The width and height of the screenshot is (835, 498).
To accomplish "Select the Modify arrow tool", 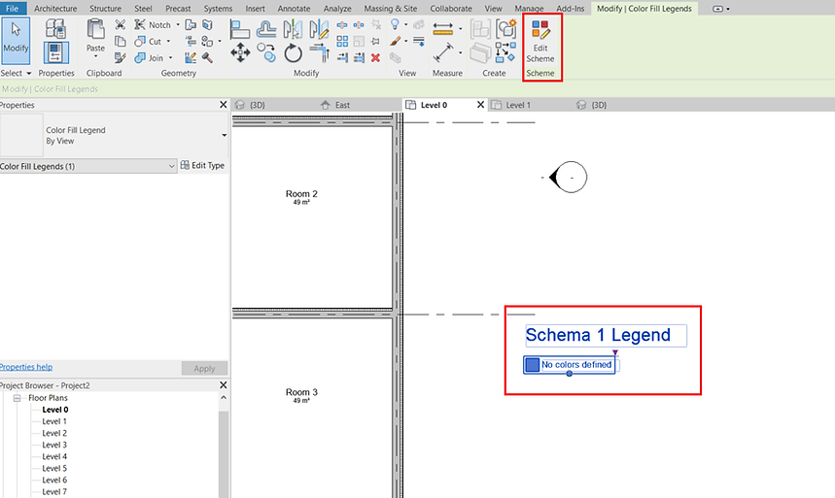I will 16,40.
